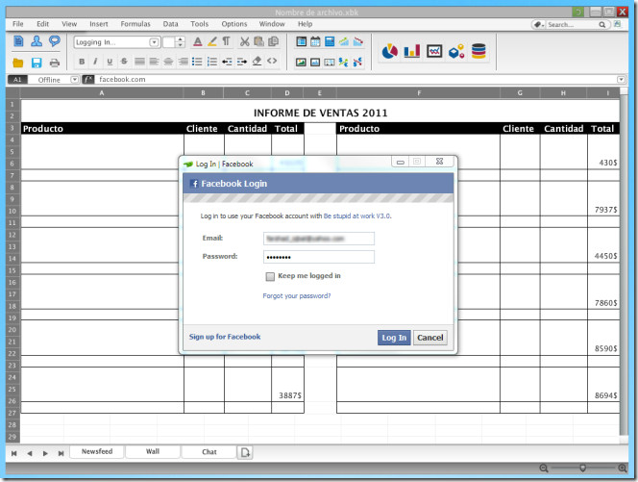Switch to the Wall sheet tab

[153, 452]
